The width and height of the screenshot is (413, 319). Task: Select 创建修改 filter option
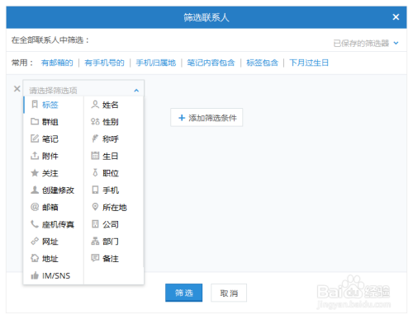coord(54,190)
